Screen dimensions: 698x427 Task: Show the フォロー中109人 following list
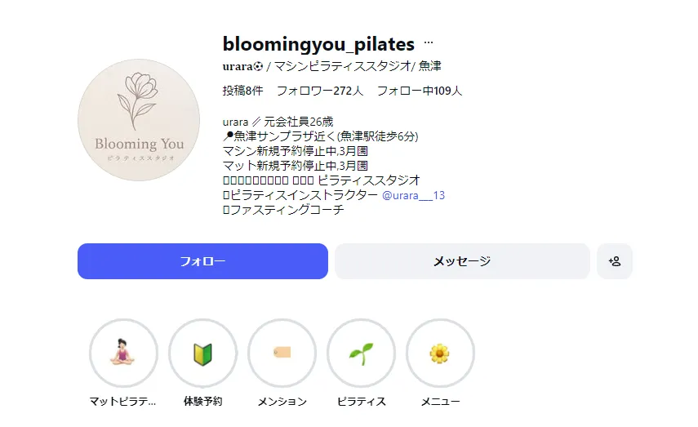(420, 91)
